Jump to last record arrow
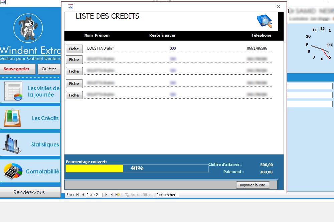Image resolution: width=334 pixels, height=222 pixels. 112,195
